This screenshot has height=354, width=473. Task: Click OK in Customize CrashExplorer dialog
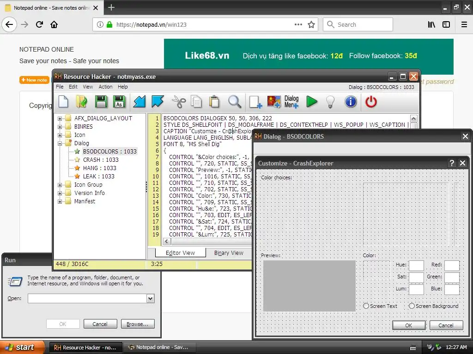[x=409, y=325]
